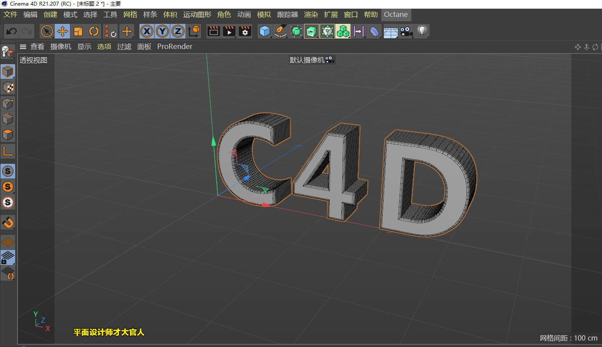
Task: Open the 网格 menu
Action: tap(130, 15)
